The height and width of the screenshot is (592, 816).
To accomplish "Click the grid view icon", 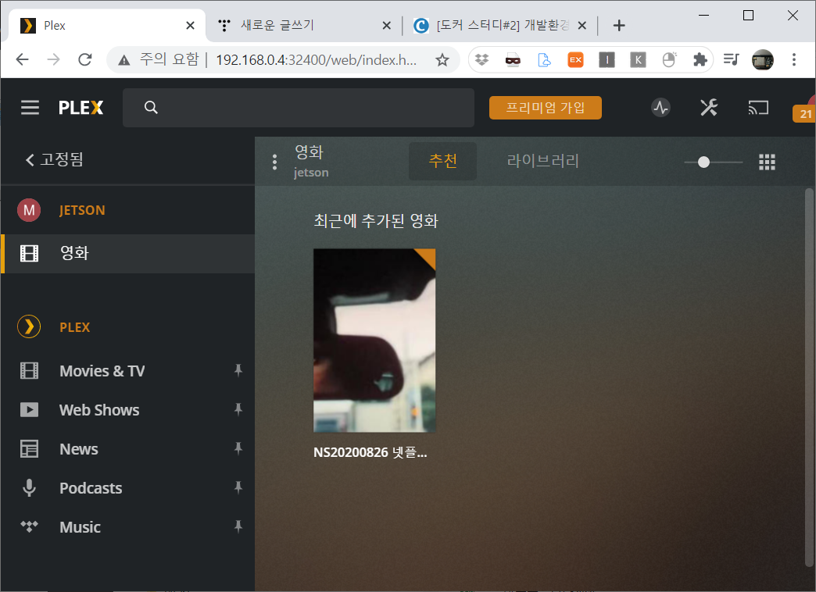I will pyautogui.click(x=767, y=162).
